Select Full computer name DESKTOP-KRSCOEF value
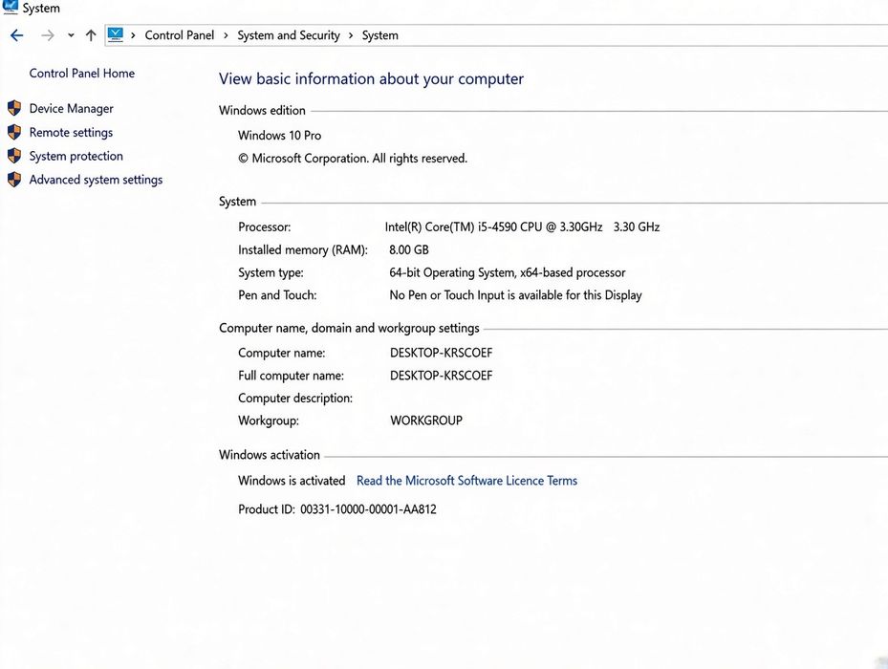The image size is (888, 669). tap(442, 376)
